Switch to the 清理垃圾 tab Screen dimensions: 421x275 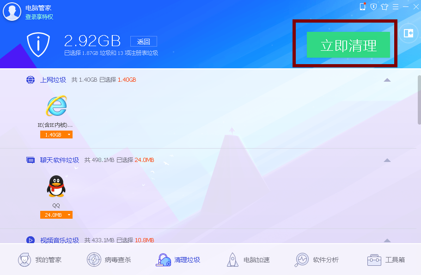pos(178,260)
